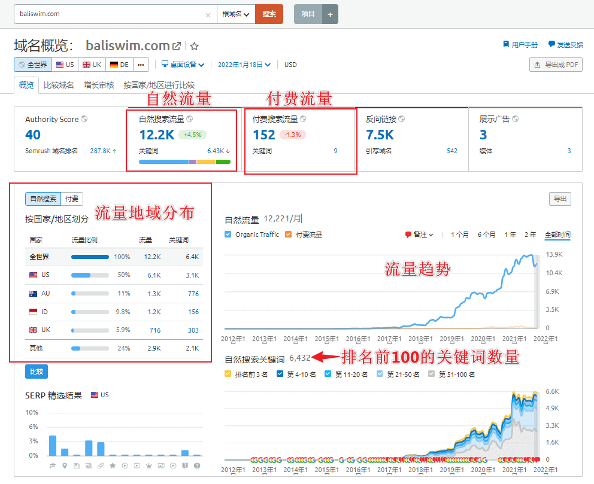The image size is (594, 484).
Task: Open the 增长审核 tab
Action: (x=99, y=85)
